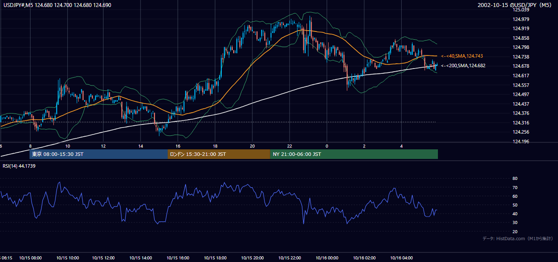
Task: Click the 124.316 price axis label
Action: pyautogui.click(x=522, y=123)
